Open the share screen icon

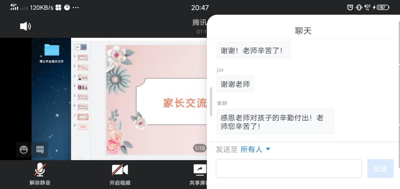[200, 170]
